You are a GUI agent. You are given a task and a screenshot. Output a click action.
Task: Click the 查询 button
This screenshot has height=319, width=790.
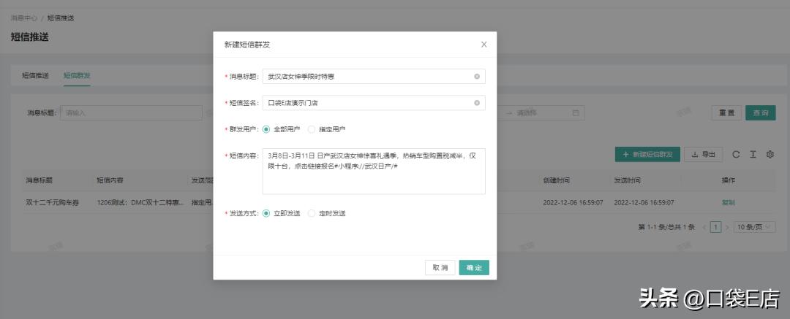pos(761,112)
